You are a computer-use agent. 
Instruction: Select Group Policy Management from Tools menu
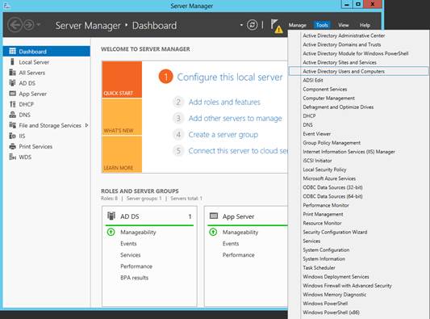tap(332, 143)
